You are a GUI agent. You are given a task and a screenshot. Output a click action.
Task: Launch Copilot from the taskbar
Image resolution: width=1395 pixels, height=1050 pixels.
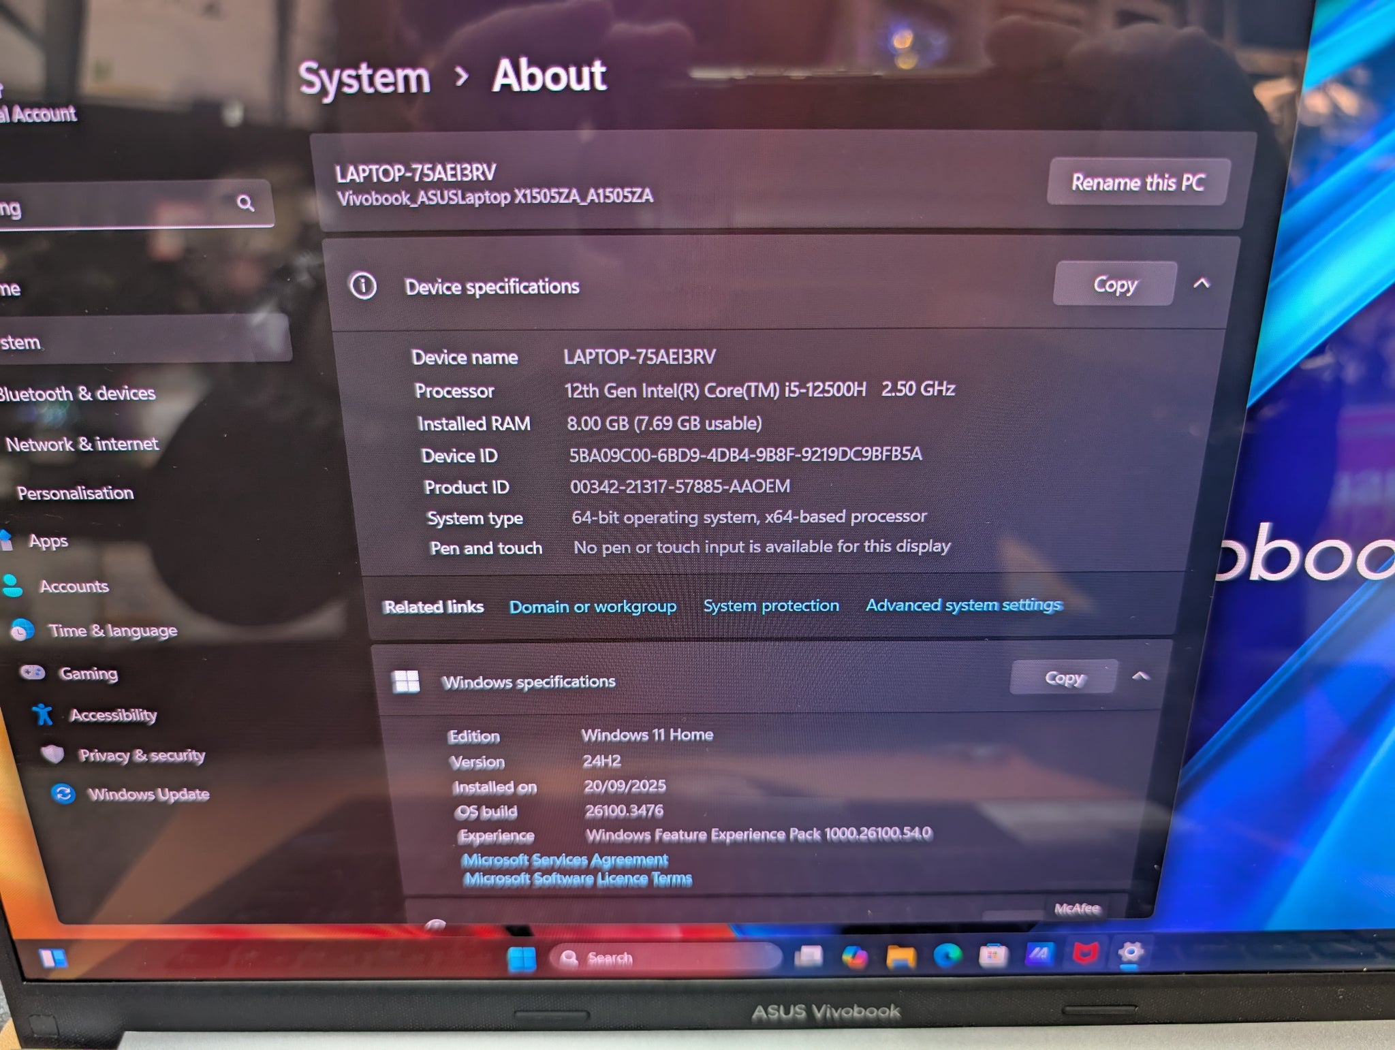[854, 957]
